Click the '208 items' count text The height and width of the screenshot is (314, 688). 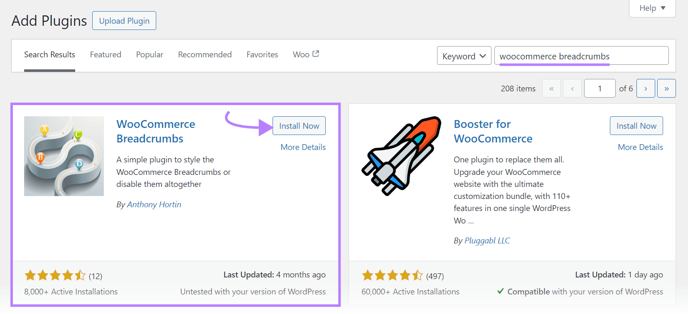tap(518, 88)
